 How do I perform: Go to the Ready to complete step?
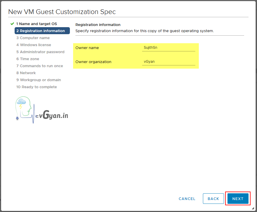point(37,87)
